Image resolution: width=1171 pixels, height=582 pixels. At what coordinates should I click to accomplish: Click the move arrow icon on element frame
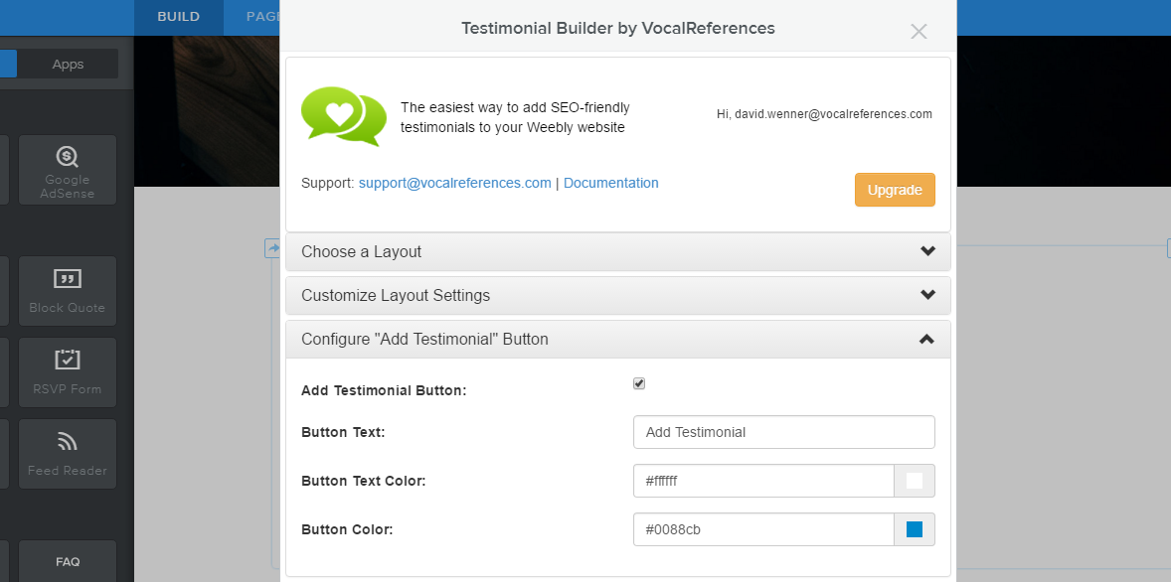point(273,248)
